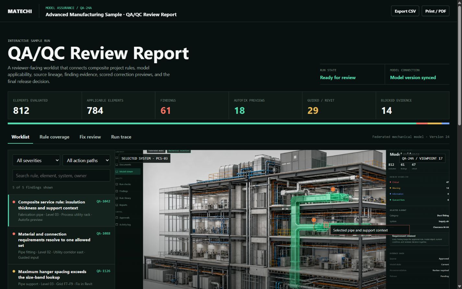
Task: Click the '5 of 5 findings shown' text
Action: (32, 187)
